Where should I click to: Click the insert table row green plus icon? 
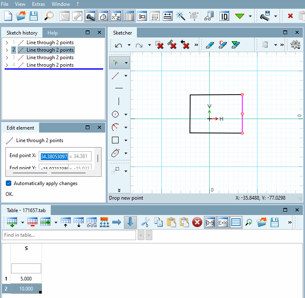pyautogui.click(x=12, y=223)
